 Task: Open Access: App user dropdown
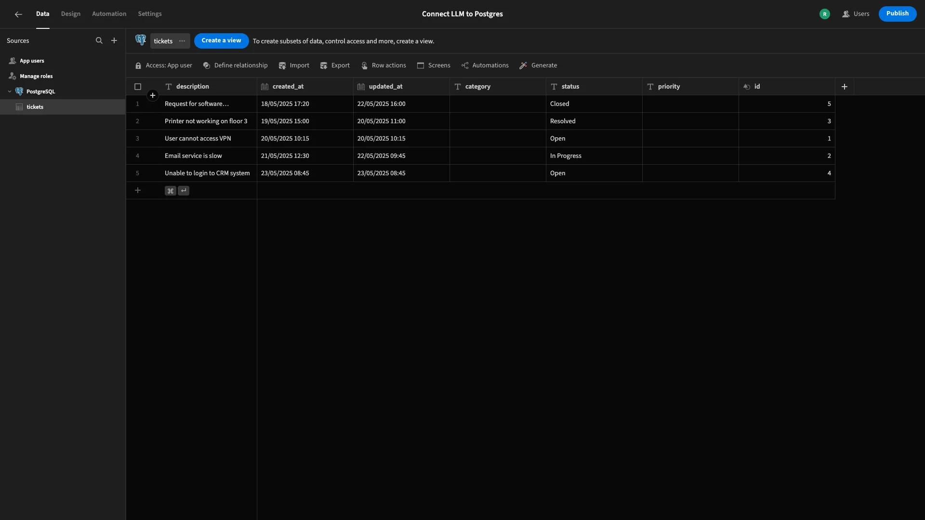(163, 65)
